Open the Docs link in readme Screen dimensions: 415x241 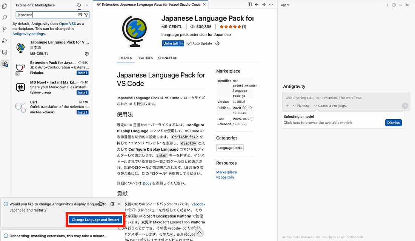pyautogui.click(x=147, y=183)
